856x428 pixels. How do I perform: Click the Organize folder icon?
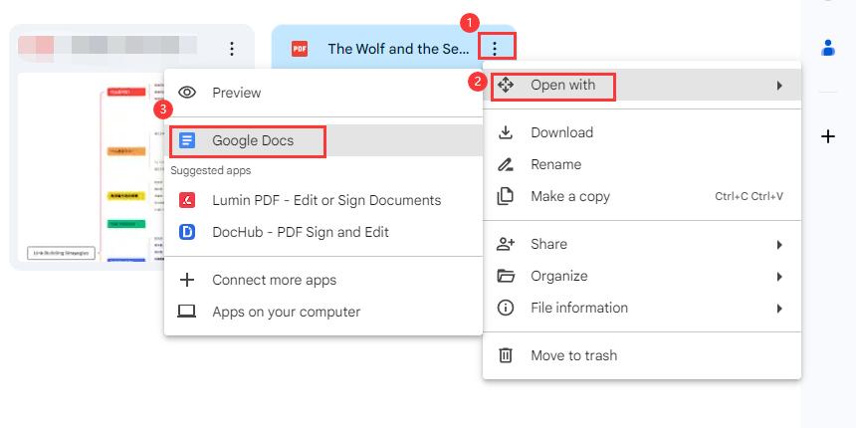[506, 276]
